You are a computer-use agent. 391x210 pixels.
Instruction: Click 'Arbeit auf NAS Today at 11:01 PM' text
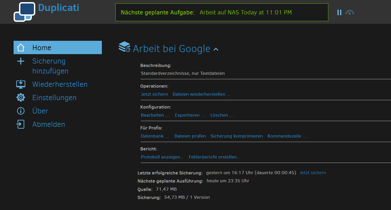(246, 12)
